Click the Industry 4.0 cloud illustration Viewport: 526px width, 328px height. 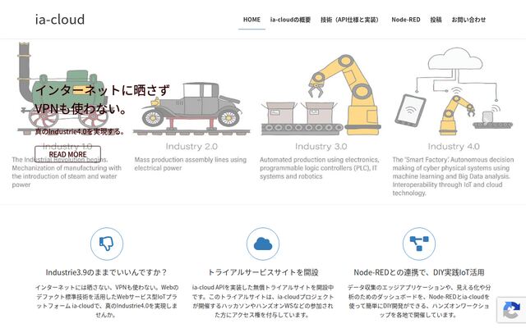454,91
